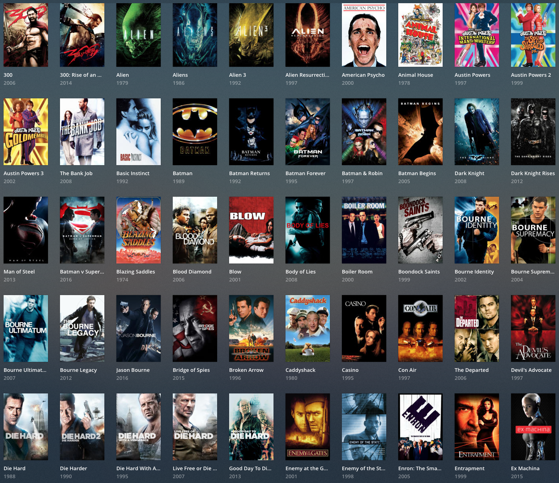Select the Batman Begins poster

[420, 132]
